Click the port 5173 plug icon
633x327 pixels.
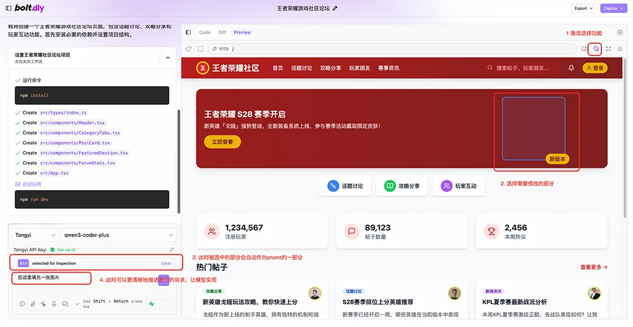[215, 49]
